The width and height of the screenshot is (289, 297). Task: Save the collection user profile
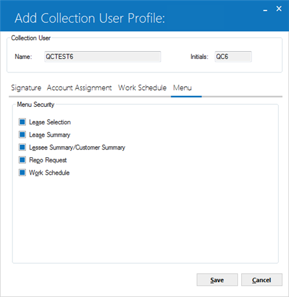tap(217, 280)
